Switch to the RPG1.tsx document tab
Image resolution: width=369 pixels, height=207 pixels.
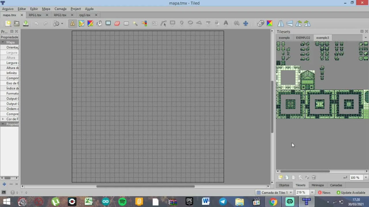[x=35, y=15]
